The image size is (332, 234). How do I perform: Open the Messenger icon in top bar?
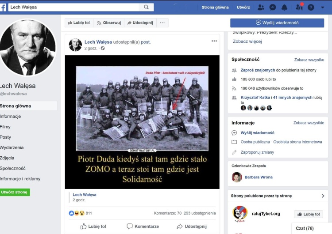pyautogui.click(x=273, y=7)
